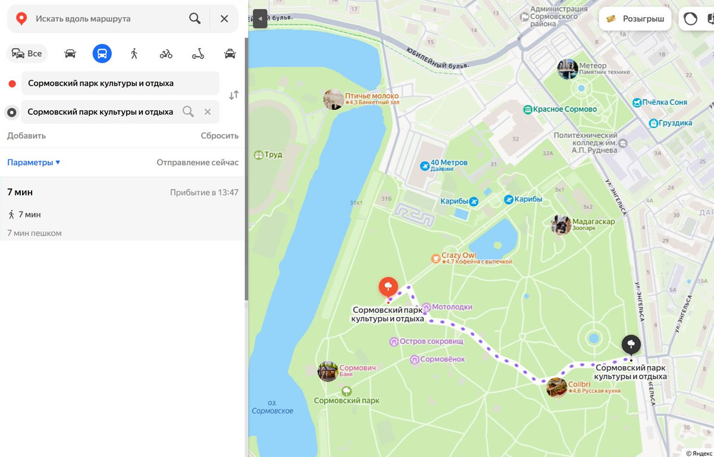This screenshot has width=714, height=457.
Task: Switch to bicycle route mode
Action: [x=166, y=54]
